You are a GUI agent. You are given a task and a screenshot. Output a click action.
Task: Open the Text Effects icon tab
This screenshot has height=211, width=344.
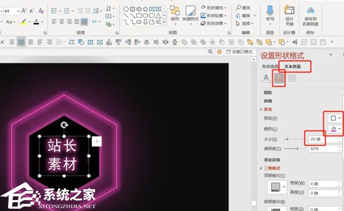tap(279, 78)
